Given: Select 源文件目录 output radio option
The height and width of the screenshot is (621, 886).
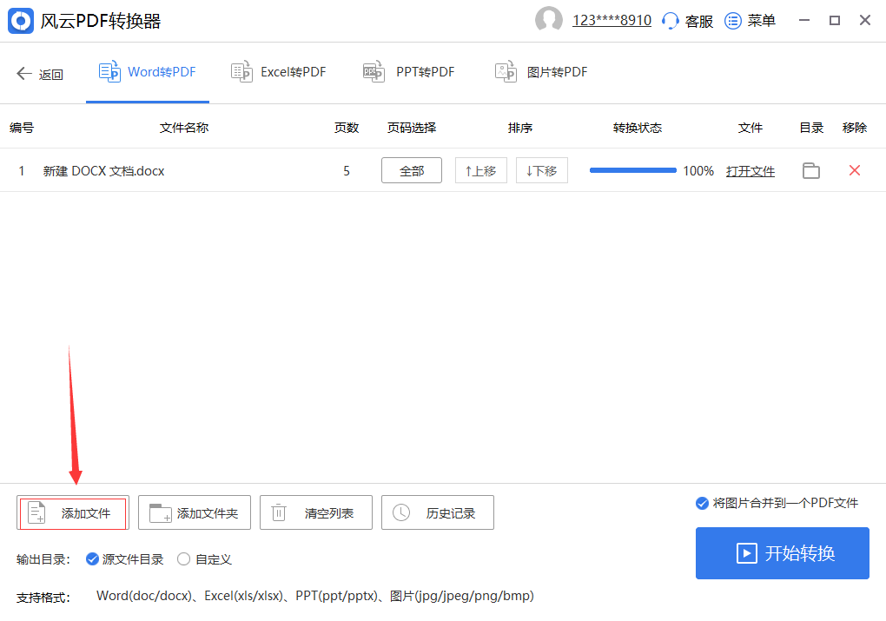Looking at the screenshot, I should 92,559.
